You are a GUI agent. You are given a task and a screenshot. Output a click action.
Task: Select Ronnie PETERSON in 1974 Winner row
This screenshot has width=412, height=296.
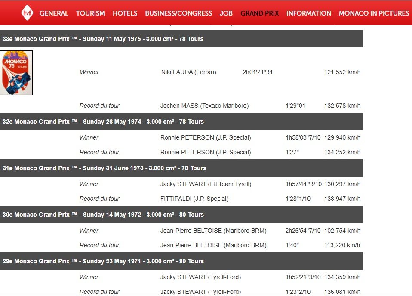[x=206, y=137]
